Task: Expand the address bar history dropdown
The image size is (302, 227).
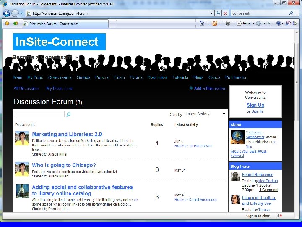Action: point(212,13)
